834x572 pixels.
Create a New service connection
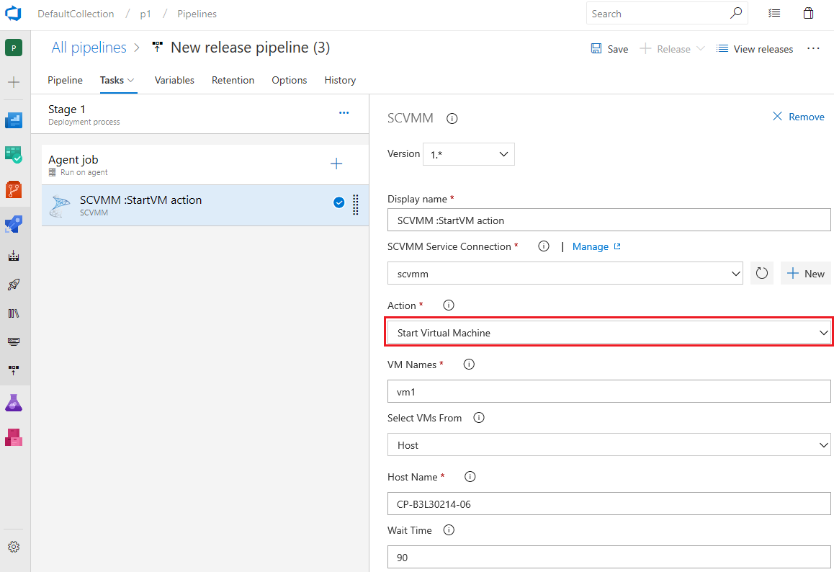[806, 274]
